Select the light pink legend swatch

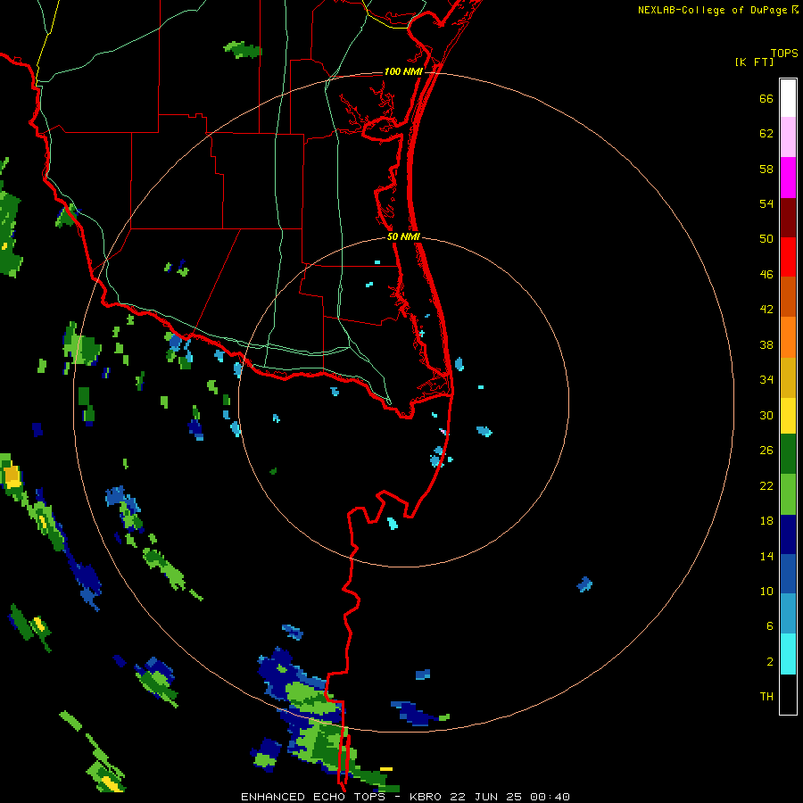[788, 137]
